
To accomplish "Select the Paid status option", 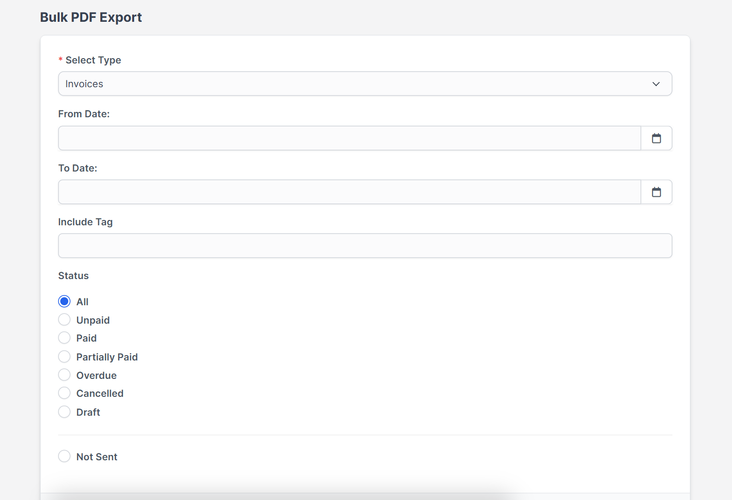I will point(64,338).
